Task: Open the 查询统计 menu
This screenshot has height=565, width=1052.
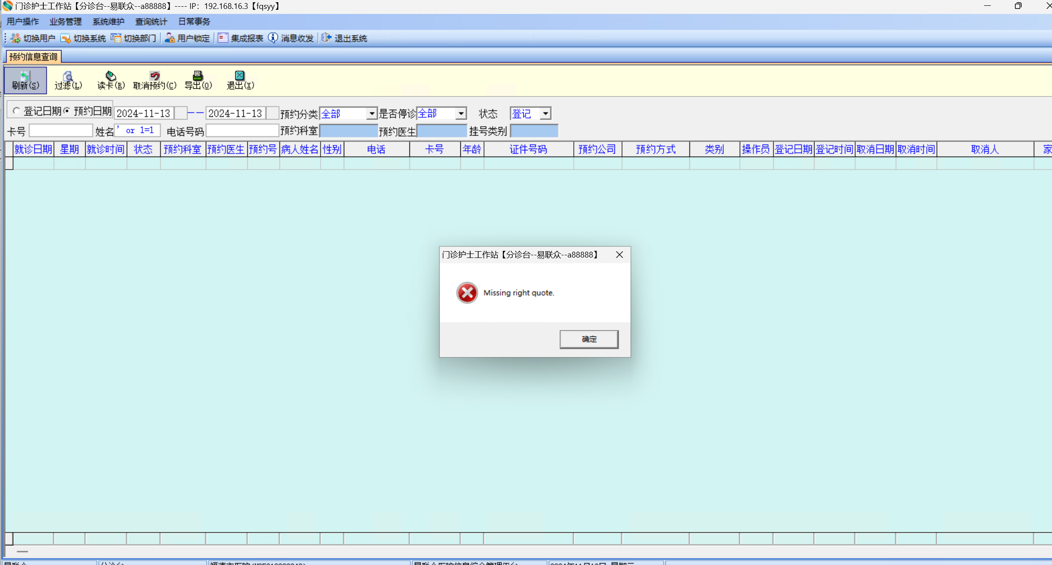Action: point(151,21)
